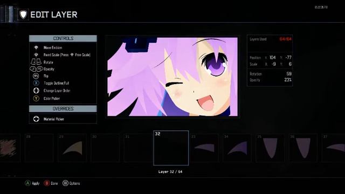Viewport: 345px width, 194px height.
Task: Open the Options label at the bottom
Action: [x=74, y=183]
